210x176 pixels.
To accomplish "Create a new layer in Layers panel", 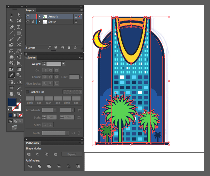I will (x=69, y=47).
